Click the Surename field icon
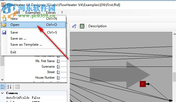 pyautogui.click(x=58, y=67)
